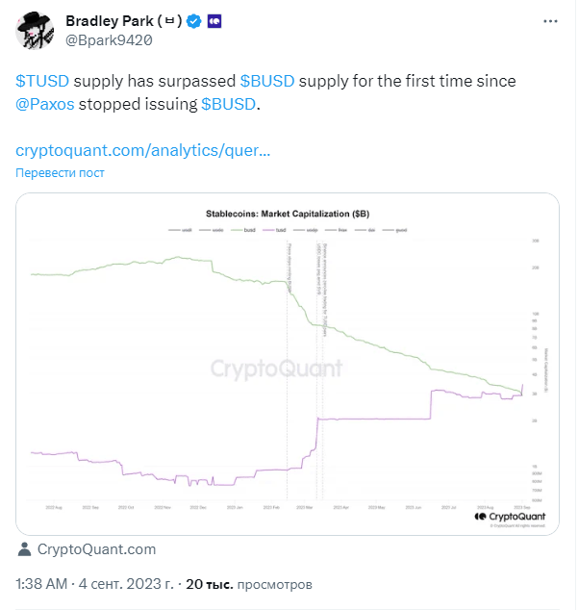The image size is (578, 610).
Task: Click the 1:38 AM post timestamp
Action: (41, 584)
